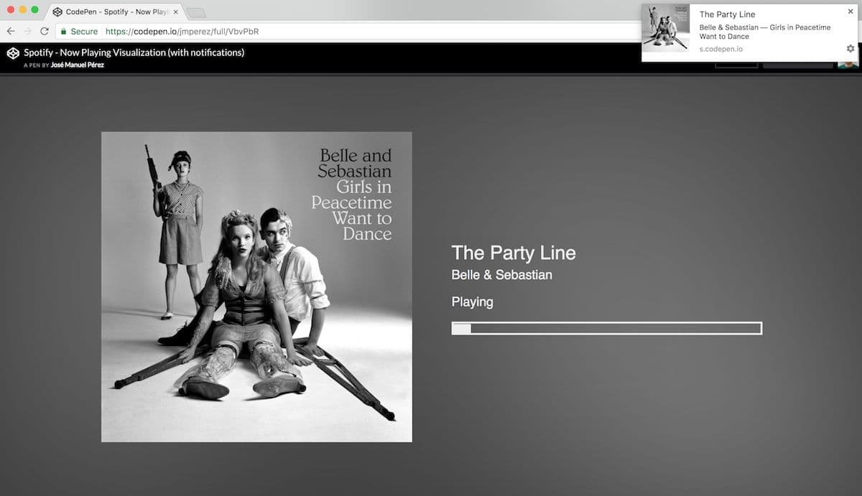Click inside the address bar URL
Image resolution: width=862 pixels, height=496 pixels.
[x=180, y=32]
